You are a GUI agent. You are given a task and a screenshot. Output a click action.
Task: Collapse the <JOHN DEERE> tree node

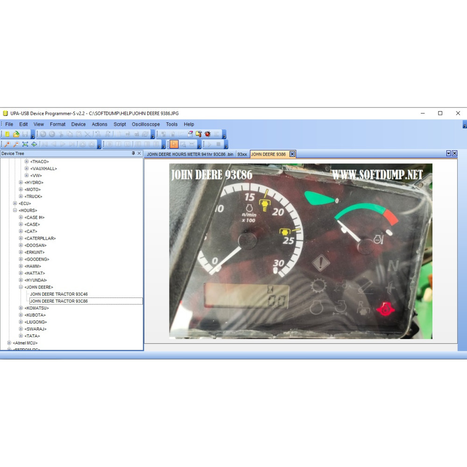[21, 287]
